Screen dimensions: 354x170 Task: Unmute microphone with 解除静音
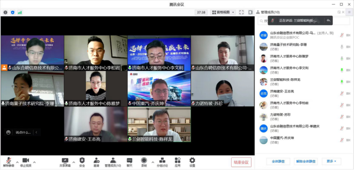(x=9, y=162)
